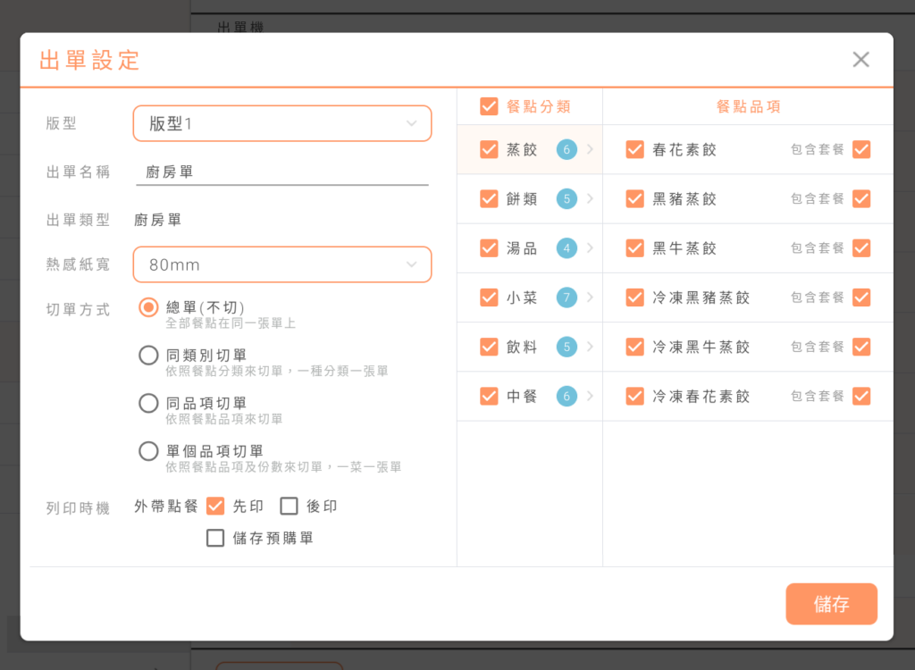The image size is (915, 670).
Task: Close the 出單設定 dialog with X
Action: pos(860,60)
